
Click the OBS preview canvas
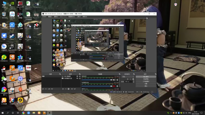click(x=99, y=45)
